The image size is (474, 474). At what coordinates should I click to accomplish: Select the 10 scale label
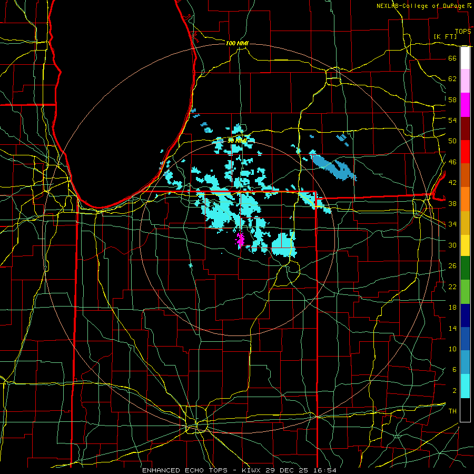(x=452, y=349)
